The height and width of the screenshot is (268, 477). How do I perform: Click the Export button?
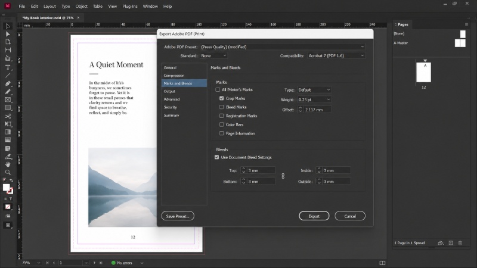click(x=314, y=216)
